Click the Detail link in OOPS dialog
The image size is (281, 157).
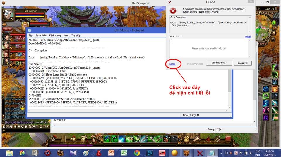pos(172,64)
